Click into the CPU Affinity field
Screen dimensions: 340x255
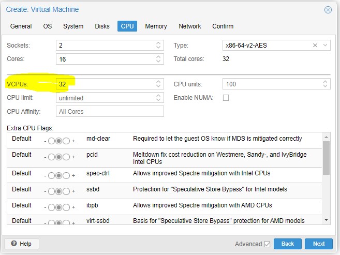(x=110, y=111)
